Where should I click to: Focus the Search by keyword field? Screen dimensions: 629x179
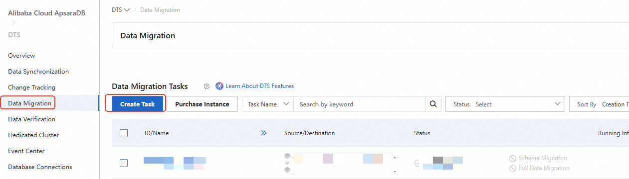359,104
